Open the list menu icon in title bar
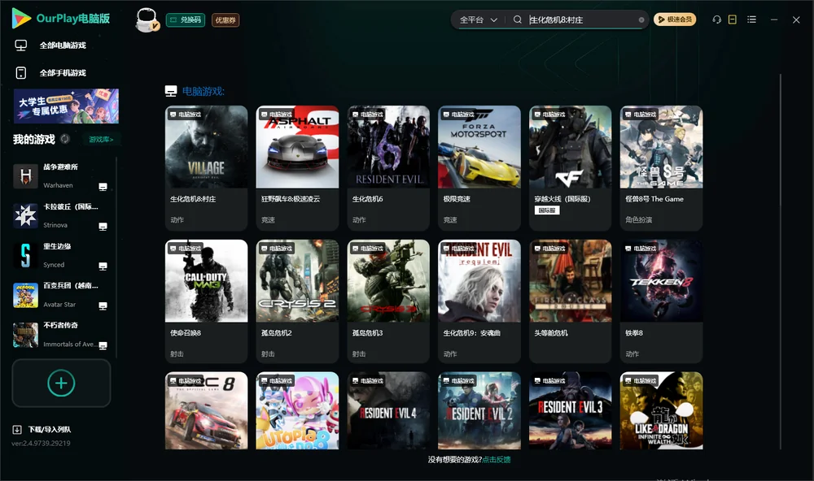Image resolution: width=814 pixels, height=481 pixels. (x=751, y=19)
